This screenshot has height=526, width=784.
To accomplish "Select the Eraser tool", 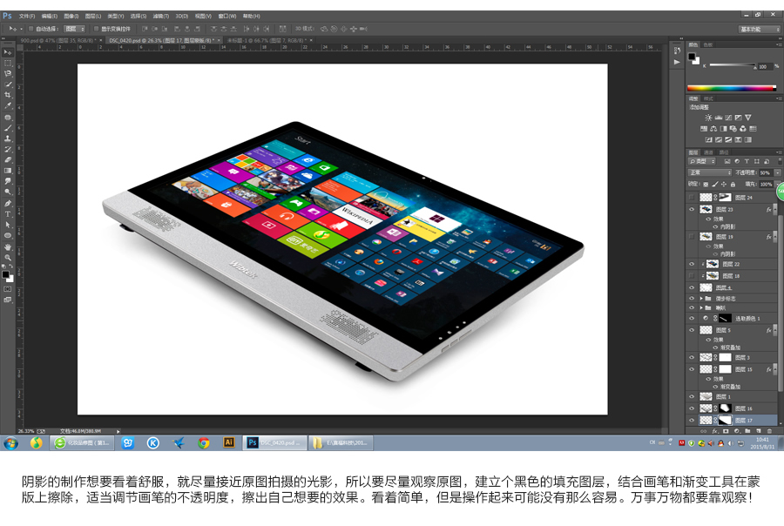I will [8, 160].
